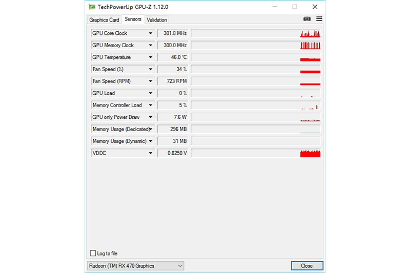
Task: Click the GPU Core Clock history graph
Action: [x=256, y=33]
